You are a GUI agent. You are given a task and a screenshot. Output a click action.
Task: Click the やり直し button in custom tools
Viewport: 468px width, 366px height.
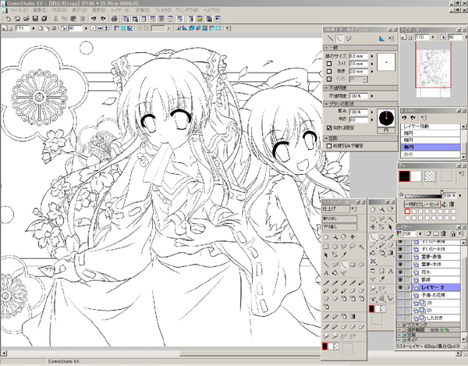(339, 227)
